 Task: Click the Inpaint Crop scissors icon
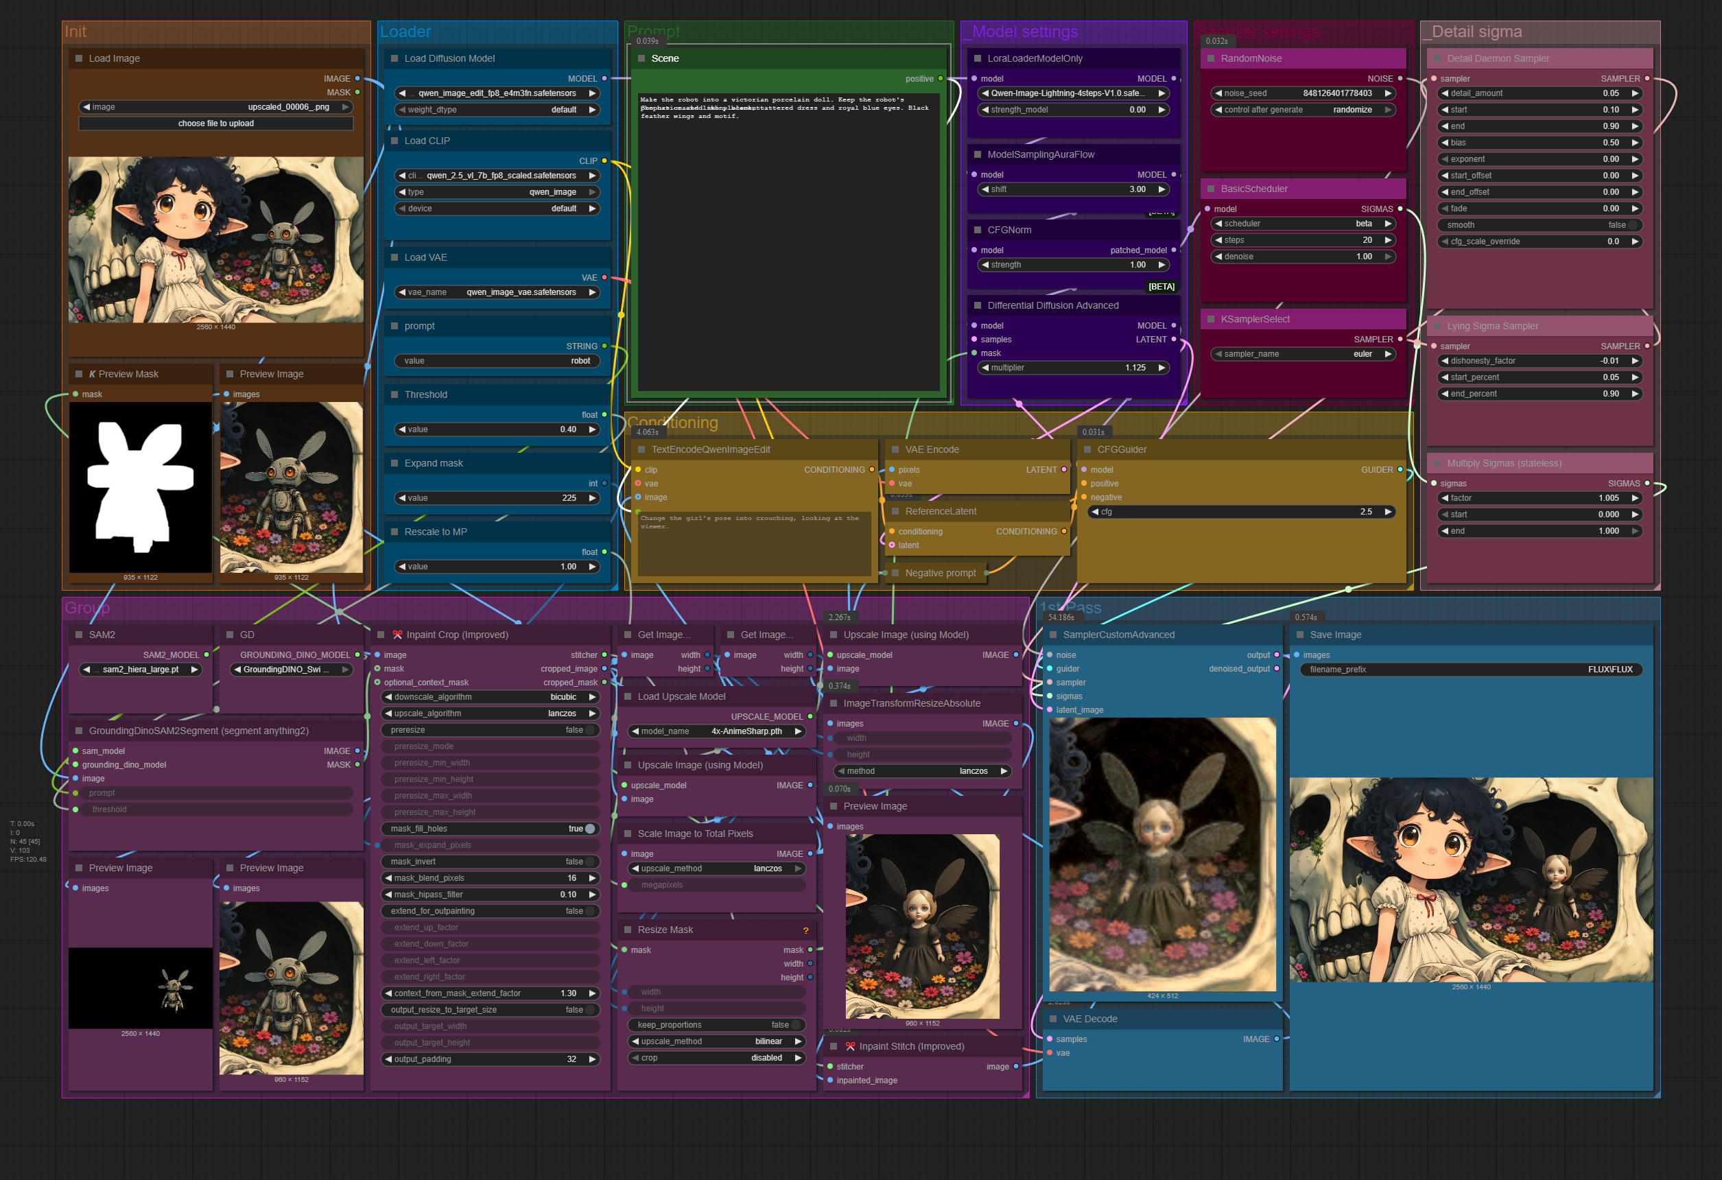[397, 635]
